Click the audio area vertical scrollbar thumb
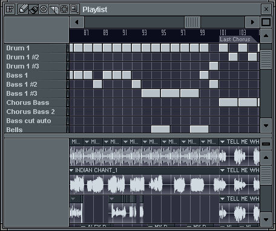Image resolution: width=276 pixels, height=231 pixels. pos(266,175)
